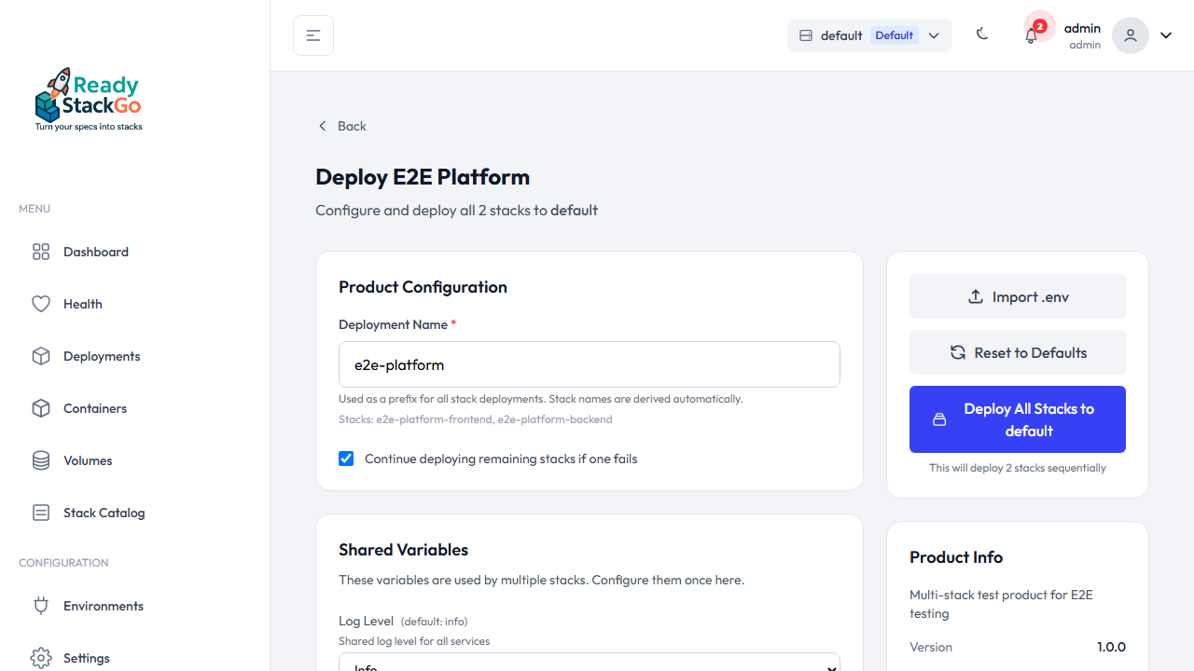Open the notifications bell
The image size is (1194, 671).
click(1031, 34)
